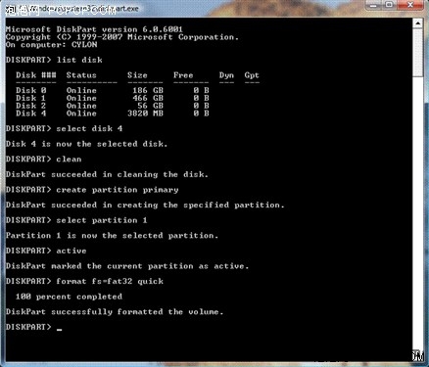Viewport: 429px width, 367px height.
Task: Click the 'select disk 4' command line
Action: coord(64,128)
